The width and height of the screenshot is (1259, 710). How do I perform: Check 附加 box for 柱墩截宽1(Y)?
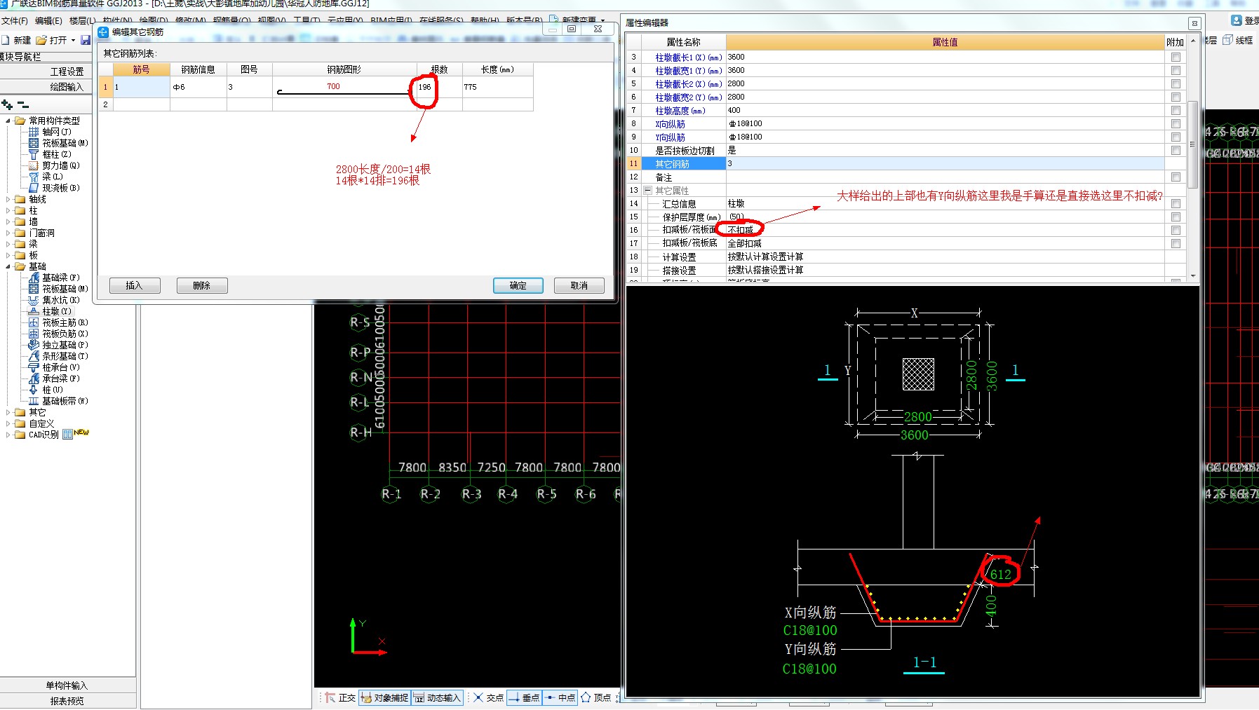(x=1176, y=71)
